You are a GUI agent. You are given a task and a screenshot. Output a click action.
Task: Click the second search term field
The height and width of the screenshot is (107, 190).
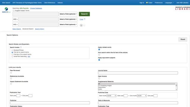(x=39, y=19)
